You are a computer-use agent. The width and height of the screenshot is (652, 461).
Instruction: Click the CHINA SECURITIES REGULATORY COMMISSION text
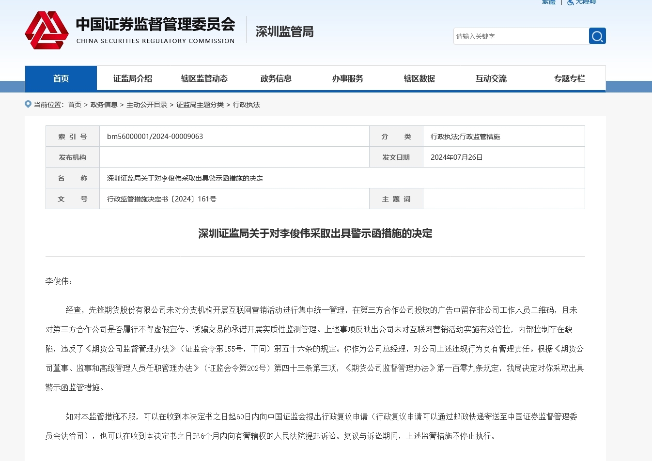(155, 41)
